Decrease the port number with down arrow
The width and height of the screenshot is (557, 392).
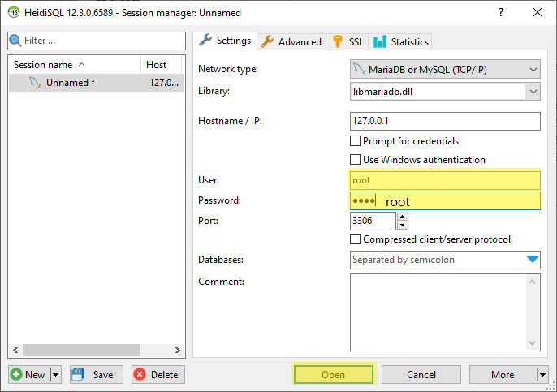tap(402, 226)
